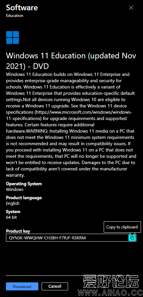Image resolution: width=143 pixels, height=297 pixels.
Task: Click the Education subtitle under Software
Action: point(15,16)
